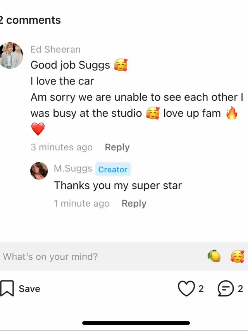Tap the "3 minutes ago" timestamp

(x=62, y=147)
